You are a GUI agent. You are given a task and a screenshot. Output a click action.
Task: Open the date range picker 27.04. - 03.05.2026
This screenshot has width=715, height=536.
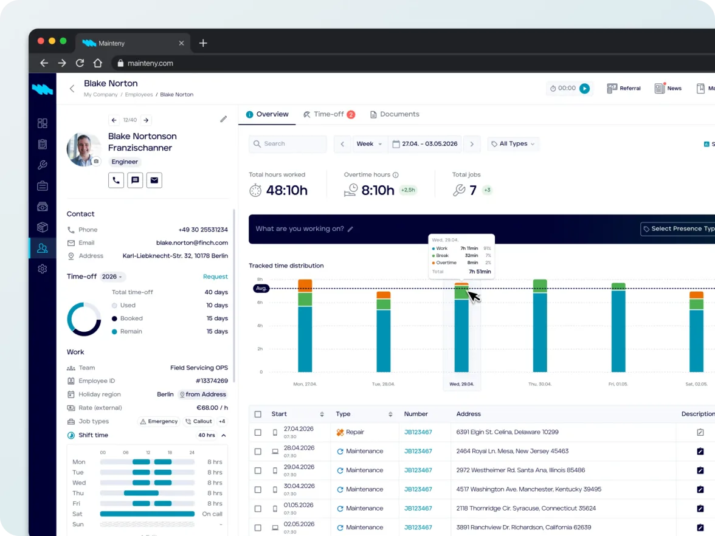424,143
